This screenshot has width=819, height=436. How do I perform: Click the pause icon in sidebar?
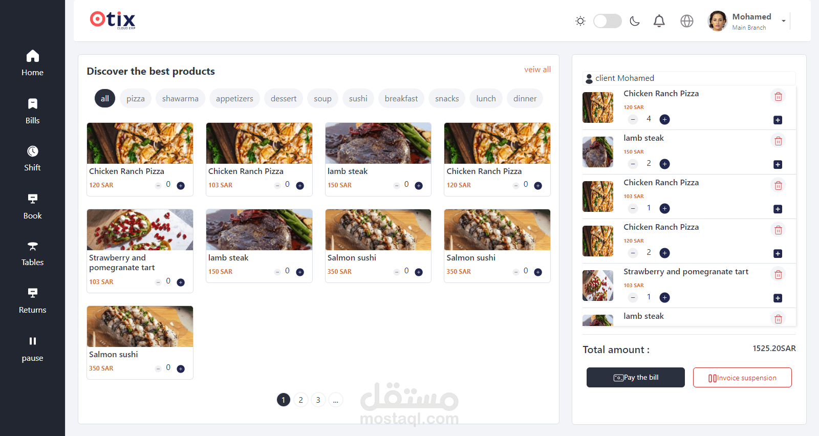[x=32, y=341]
